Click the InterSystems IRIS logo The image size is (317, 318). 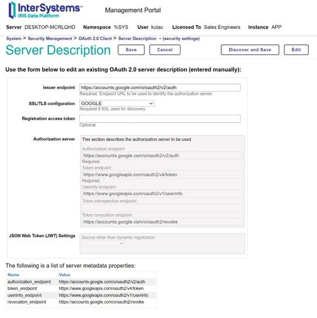pyautogui.click(x=45, y=10)
